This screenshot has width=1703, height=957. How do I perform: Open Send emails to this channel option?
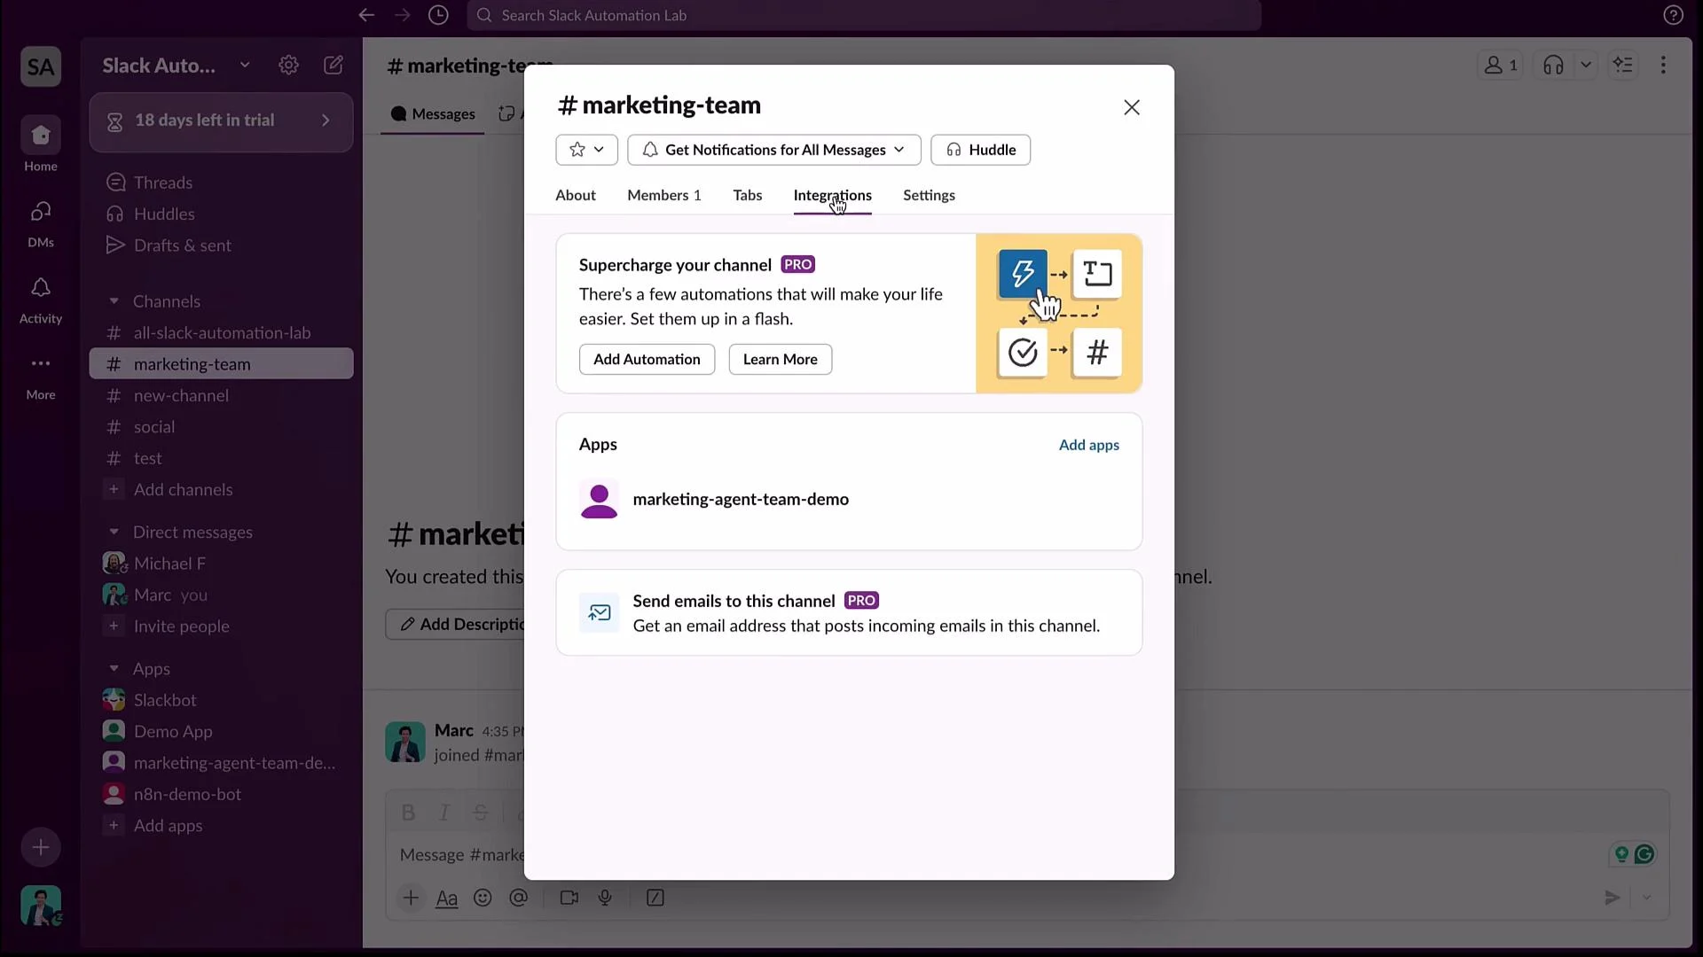coord(849,612)
